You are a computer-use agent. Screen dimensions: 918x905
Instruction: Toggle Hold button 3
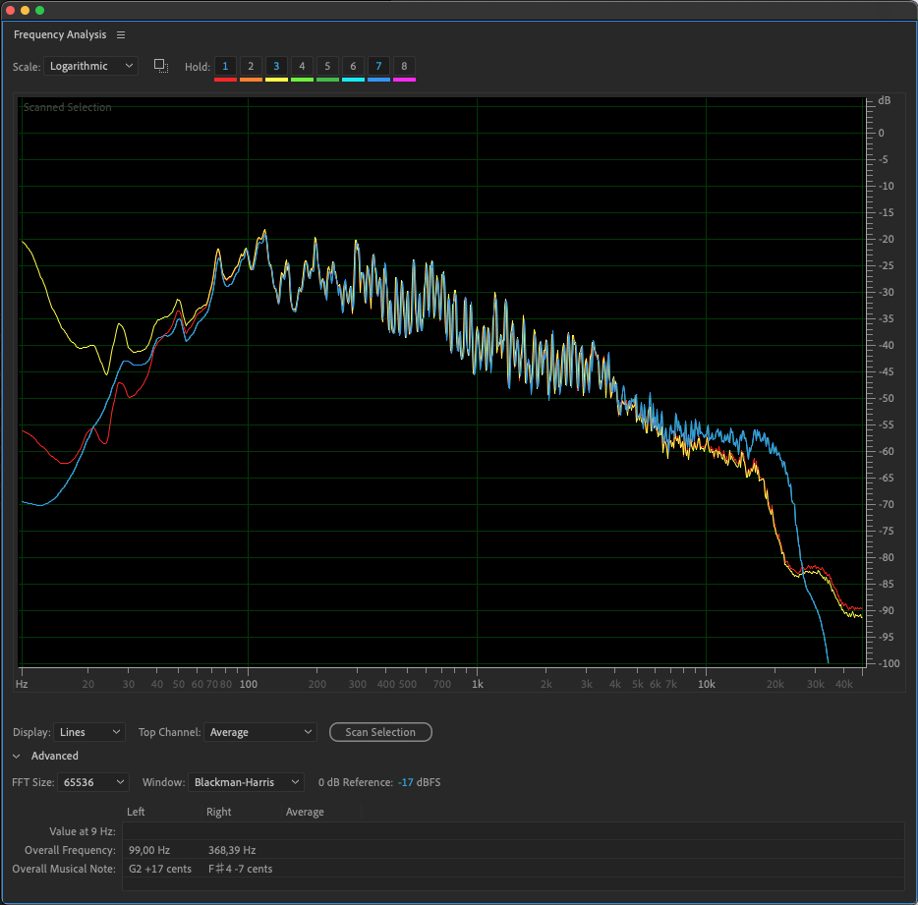(x=276, y=66)
